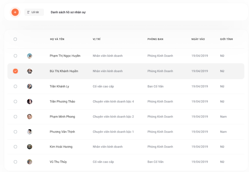
Task: Open the Lối tắt shortcut menu
Action: point(34,12)
